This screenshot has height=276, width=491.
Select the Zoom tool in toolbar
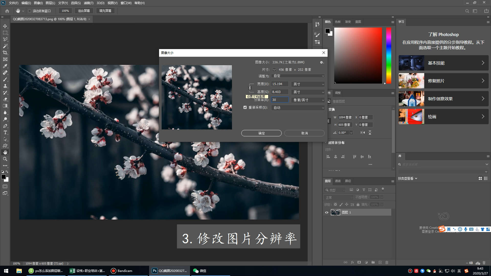(x=5, y=159)
